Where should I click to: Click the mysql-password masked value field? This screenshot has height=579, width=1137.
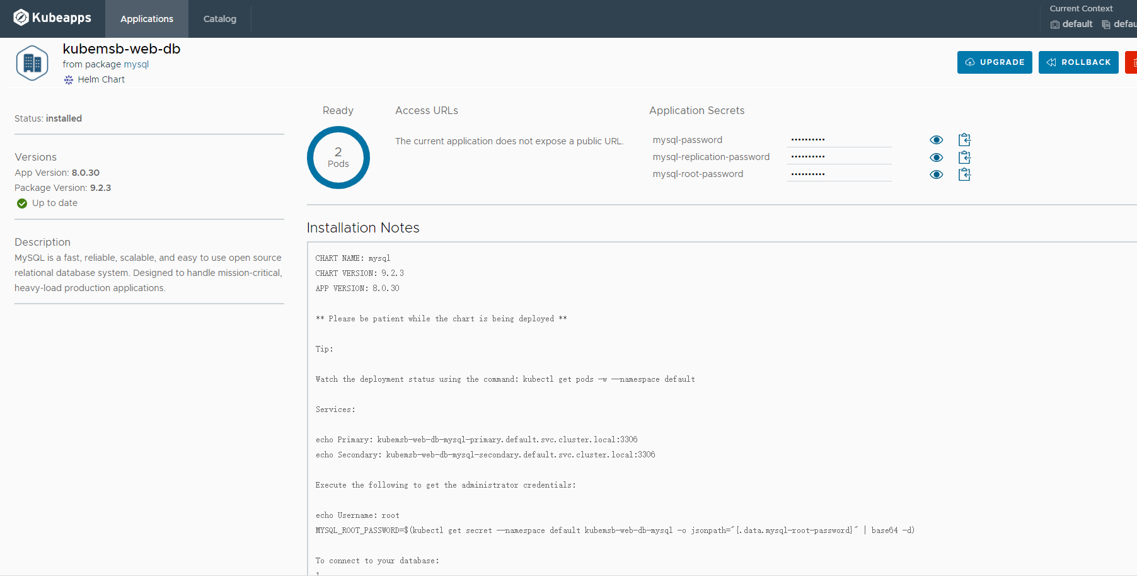point(840,139)
